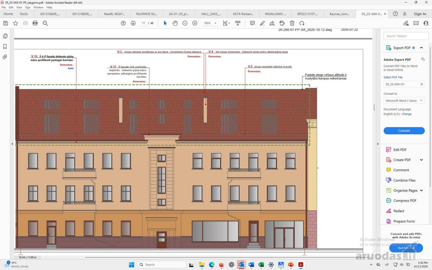Image resolution: width=432 pixels, height=270 pixels.
Task: Click Sign In
Action: pos(420,14)
